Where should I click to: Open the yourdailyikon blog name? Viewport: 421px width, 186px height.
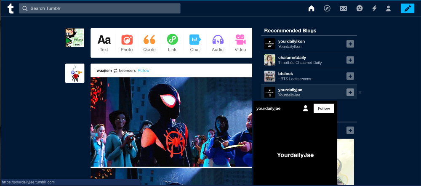click(x=291, y=41)
